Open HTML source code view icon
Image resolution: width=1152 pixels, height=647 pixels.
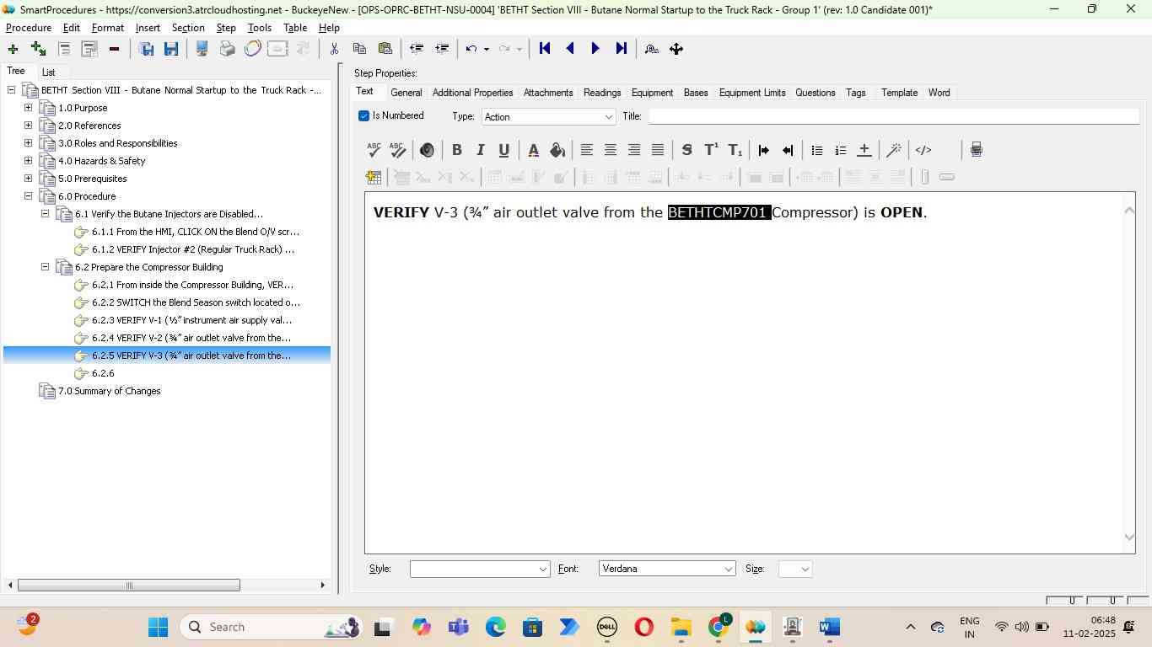[923, 150]
